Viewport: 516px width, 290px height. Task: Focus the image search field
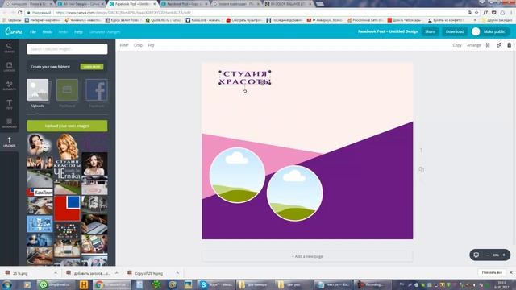(x=67, y=49)
